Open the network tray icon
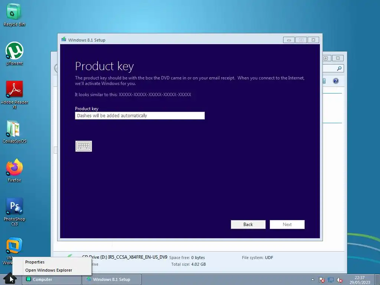 point(331,280)
